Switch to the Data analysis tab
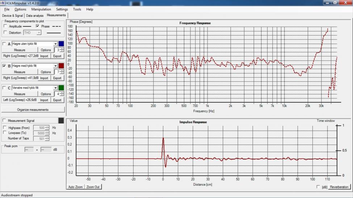 pos(35,16)
